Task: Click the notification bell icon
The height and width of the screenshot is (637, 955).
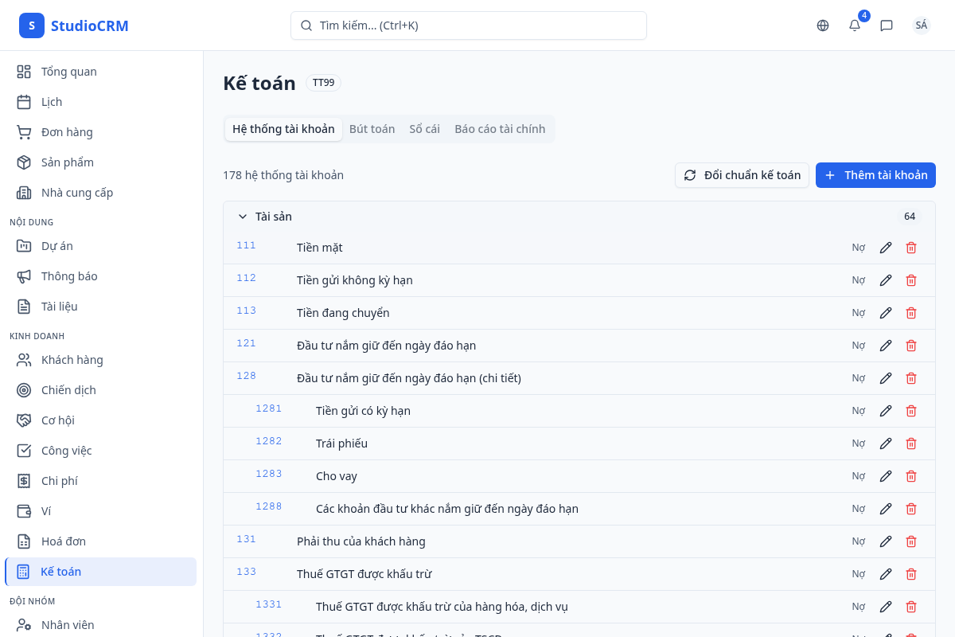Action: point(855,25)
